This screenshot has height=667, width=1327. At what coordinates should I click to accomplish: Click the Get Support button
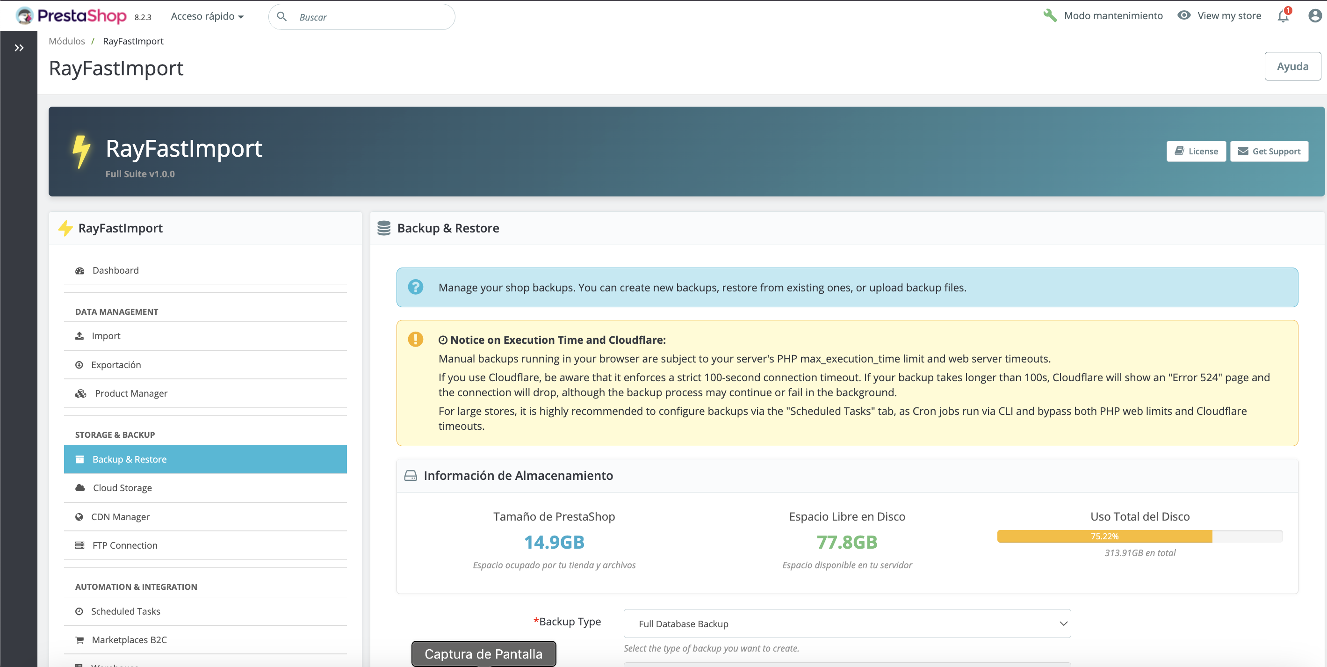1269,151
